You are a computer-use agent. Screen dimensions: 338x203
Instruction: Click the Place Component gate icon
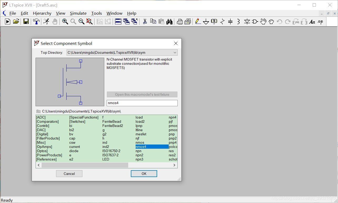[255, 22]
